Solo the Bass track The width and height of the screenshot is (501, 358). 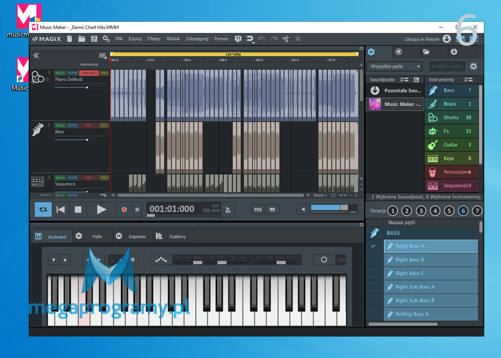click(x=60, y=125)
